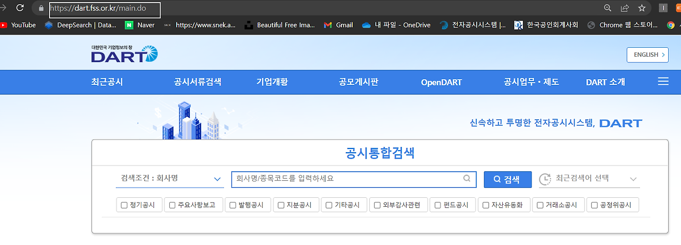
Task: Open Chrome 웹 스토어 bookmark
Action: [622, 25]
